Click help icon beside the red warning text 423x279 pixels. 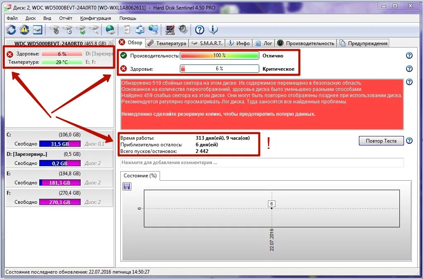tap(409, 82)
